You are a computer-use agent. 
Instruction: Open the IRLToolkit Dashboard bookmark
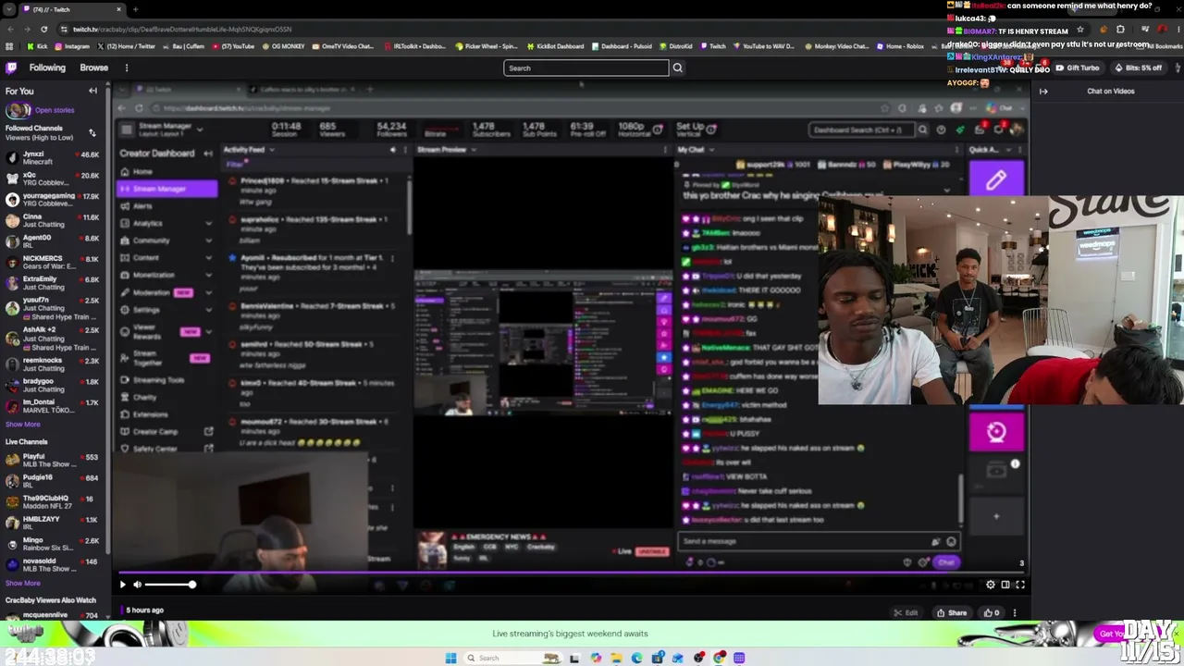(414, 46)
